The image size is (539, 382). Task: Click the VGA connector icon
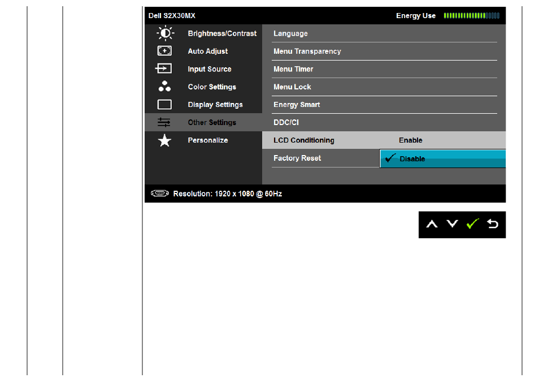(x=159, y=193)
